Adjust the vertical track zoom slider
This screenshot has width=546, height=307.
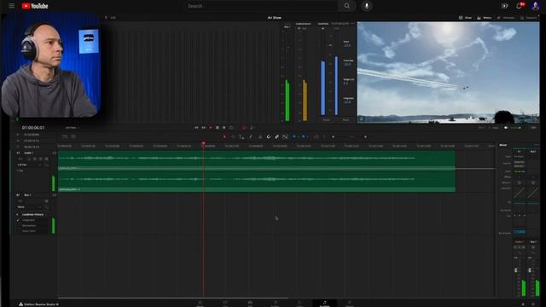pos(333,136)
